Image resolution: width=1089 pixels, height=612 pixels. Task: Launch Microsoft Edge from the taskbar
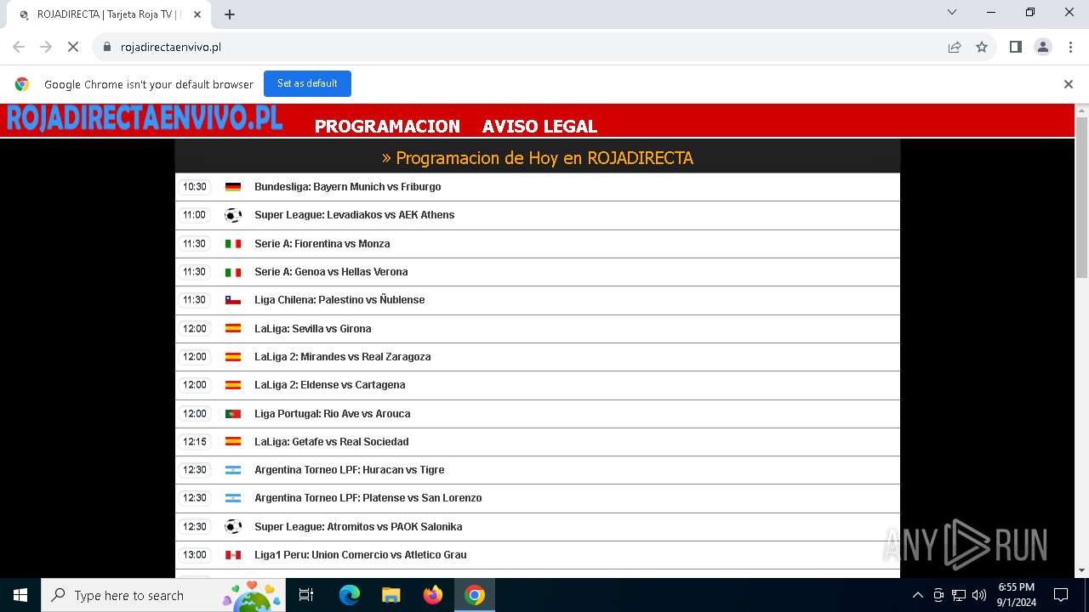point(350,595)
